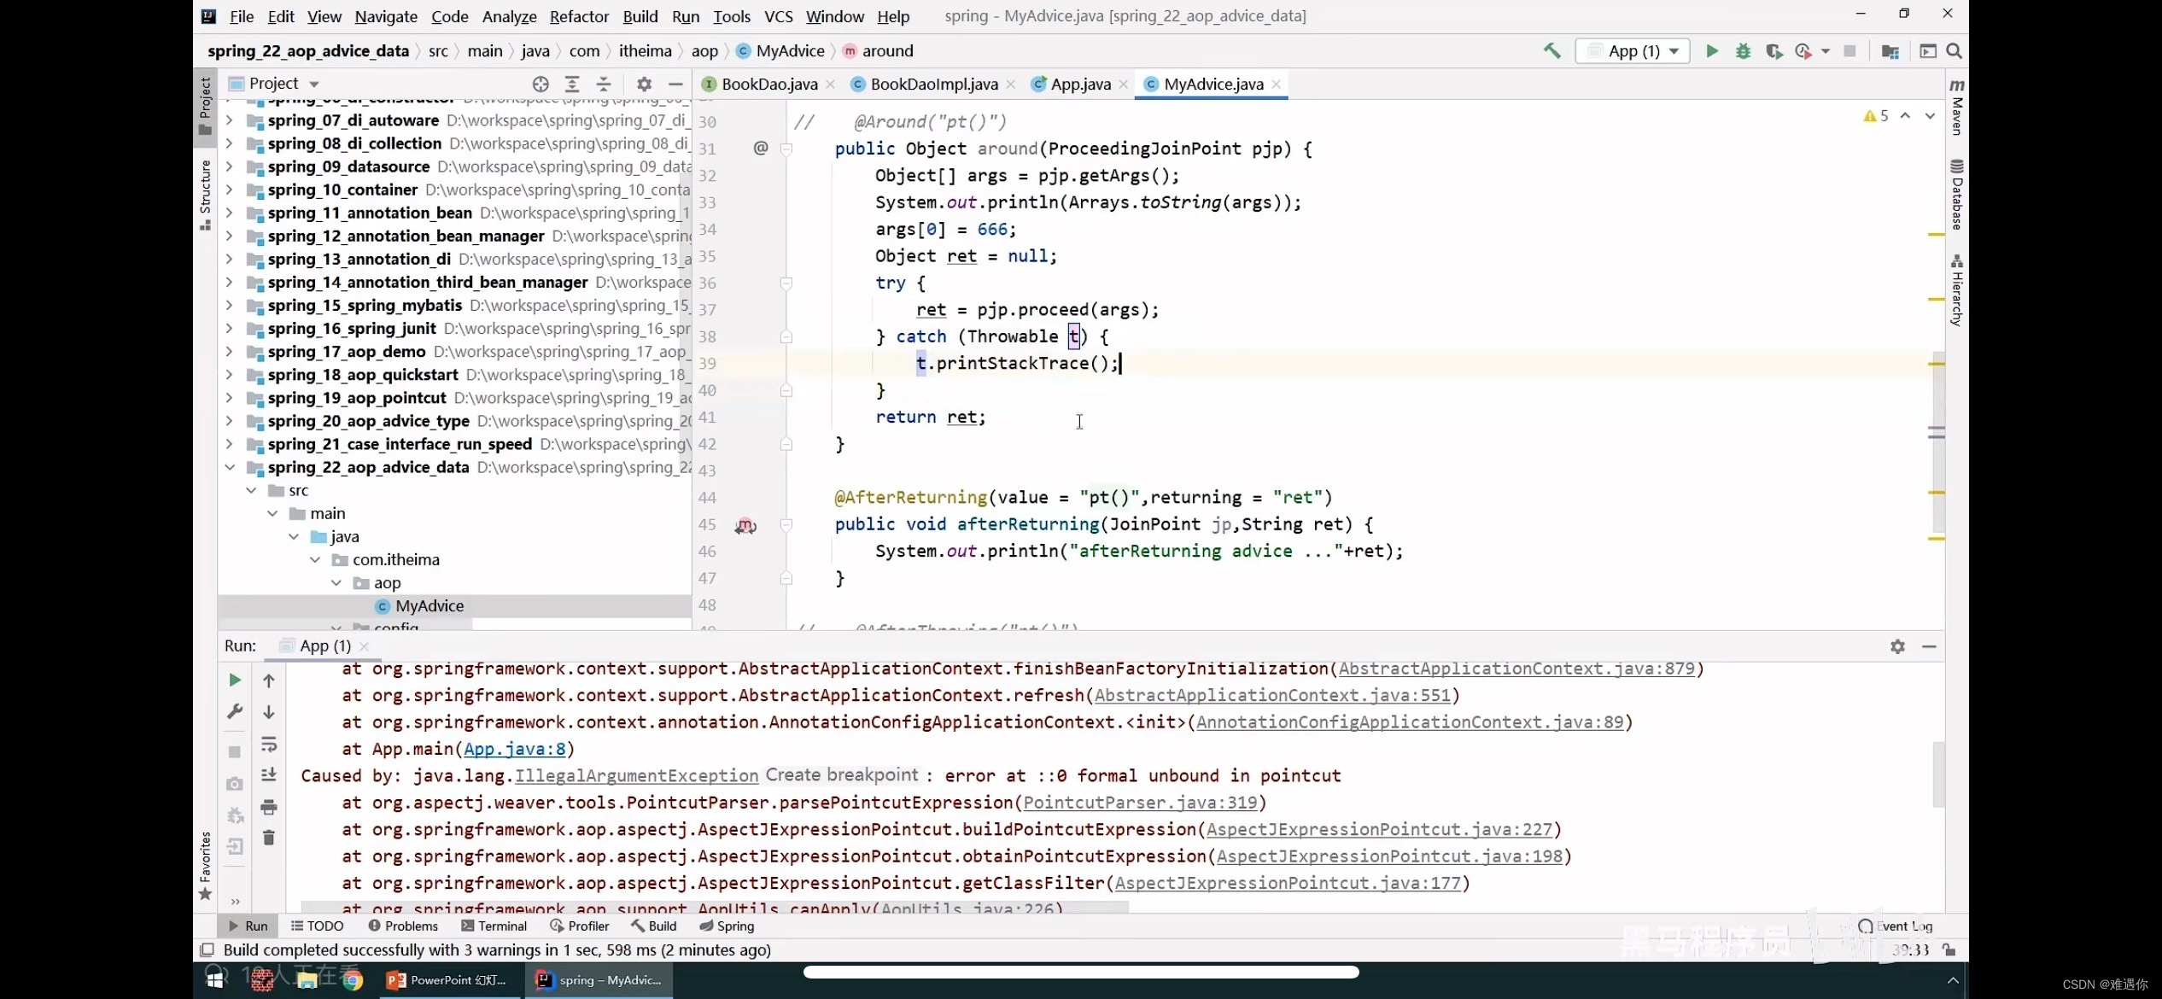
Task: Click the gutter icon on line 45
Action: point(745,525)
